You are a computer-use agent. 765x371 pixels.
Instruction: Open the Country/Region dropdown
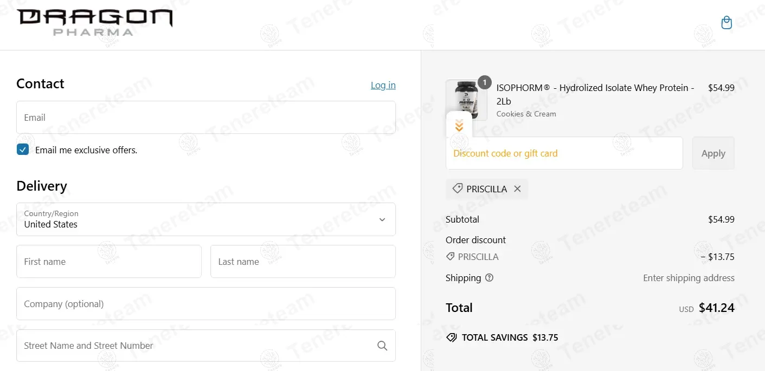pos(206,219)
